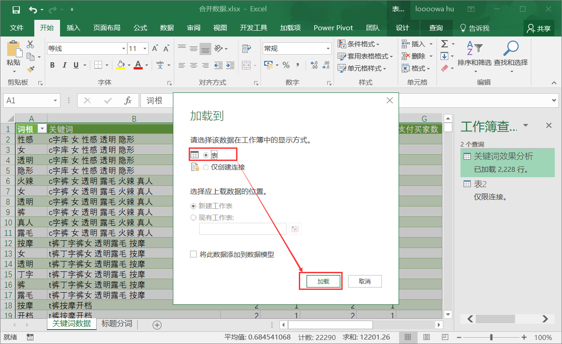The width and height of the screenshot is (562, 344).
Task: Open the font size dropdown
Action: (x=145, y=49)
